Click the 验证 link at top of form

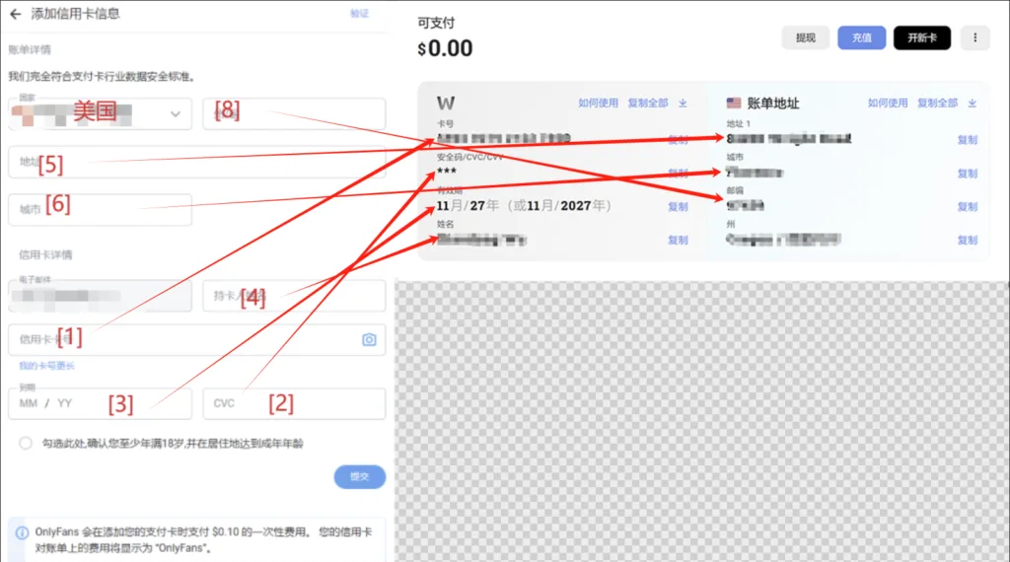359,14
